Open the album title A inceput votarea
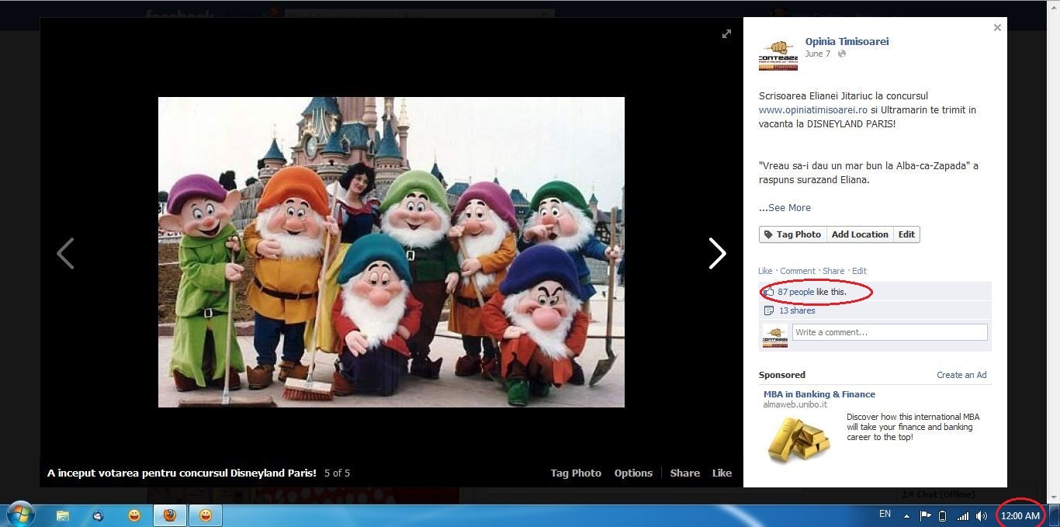 coord(182,473)
